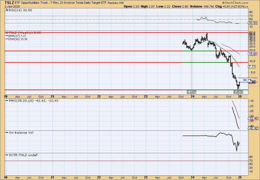Click the Open 2.33 value
The width and height of the screenshot is (260, 180).
[132, 6]
